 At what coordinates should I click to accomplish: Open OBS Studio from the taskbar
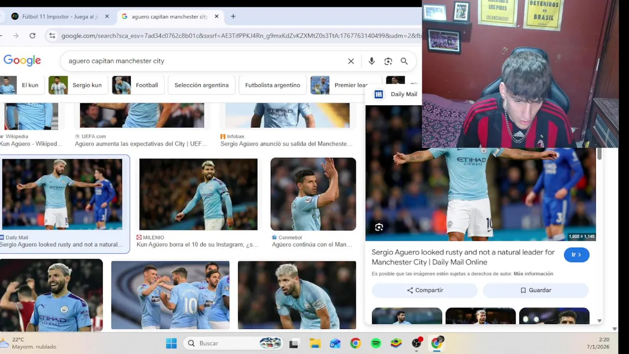pyautogui.click(x=417, y=343)
